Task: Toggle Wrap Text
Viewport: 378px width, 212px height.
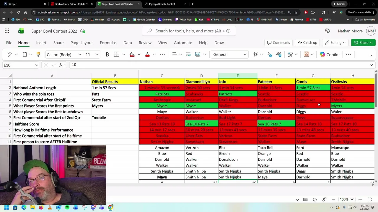Action: [x=188, y=54]
